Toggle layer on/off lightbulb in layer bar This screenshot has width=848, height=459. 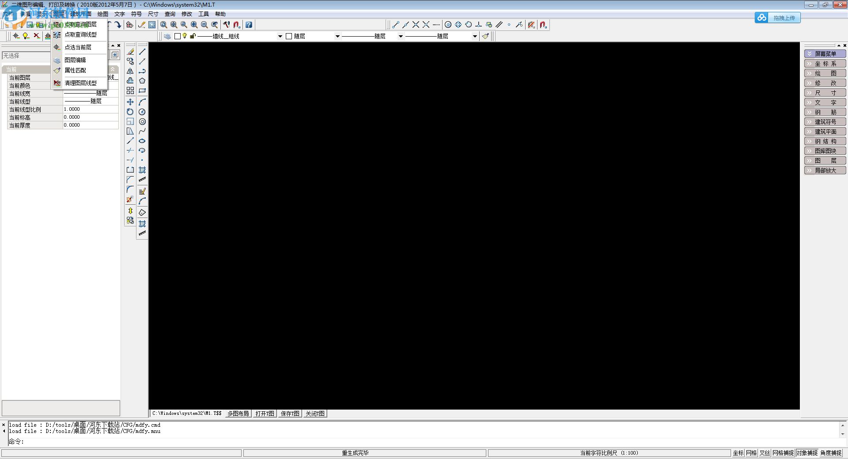185,36
